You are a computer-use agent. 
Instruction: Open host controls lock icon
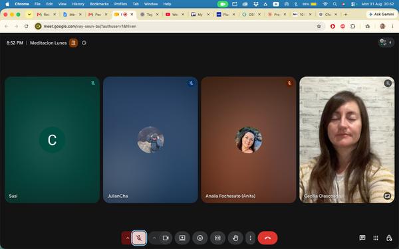(389, 238)
